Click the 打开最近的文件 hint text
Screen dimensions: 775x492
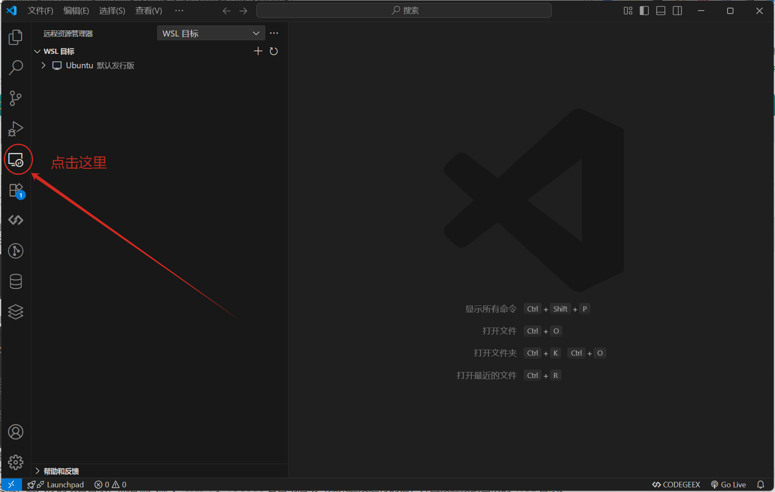487,375
